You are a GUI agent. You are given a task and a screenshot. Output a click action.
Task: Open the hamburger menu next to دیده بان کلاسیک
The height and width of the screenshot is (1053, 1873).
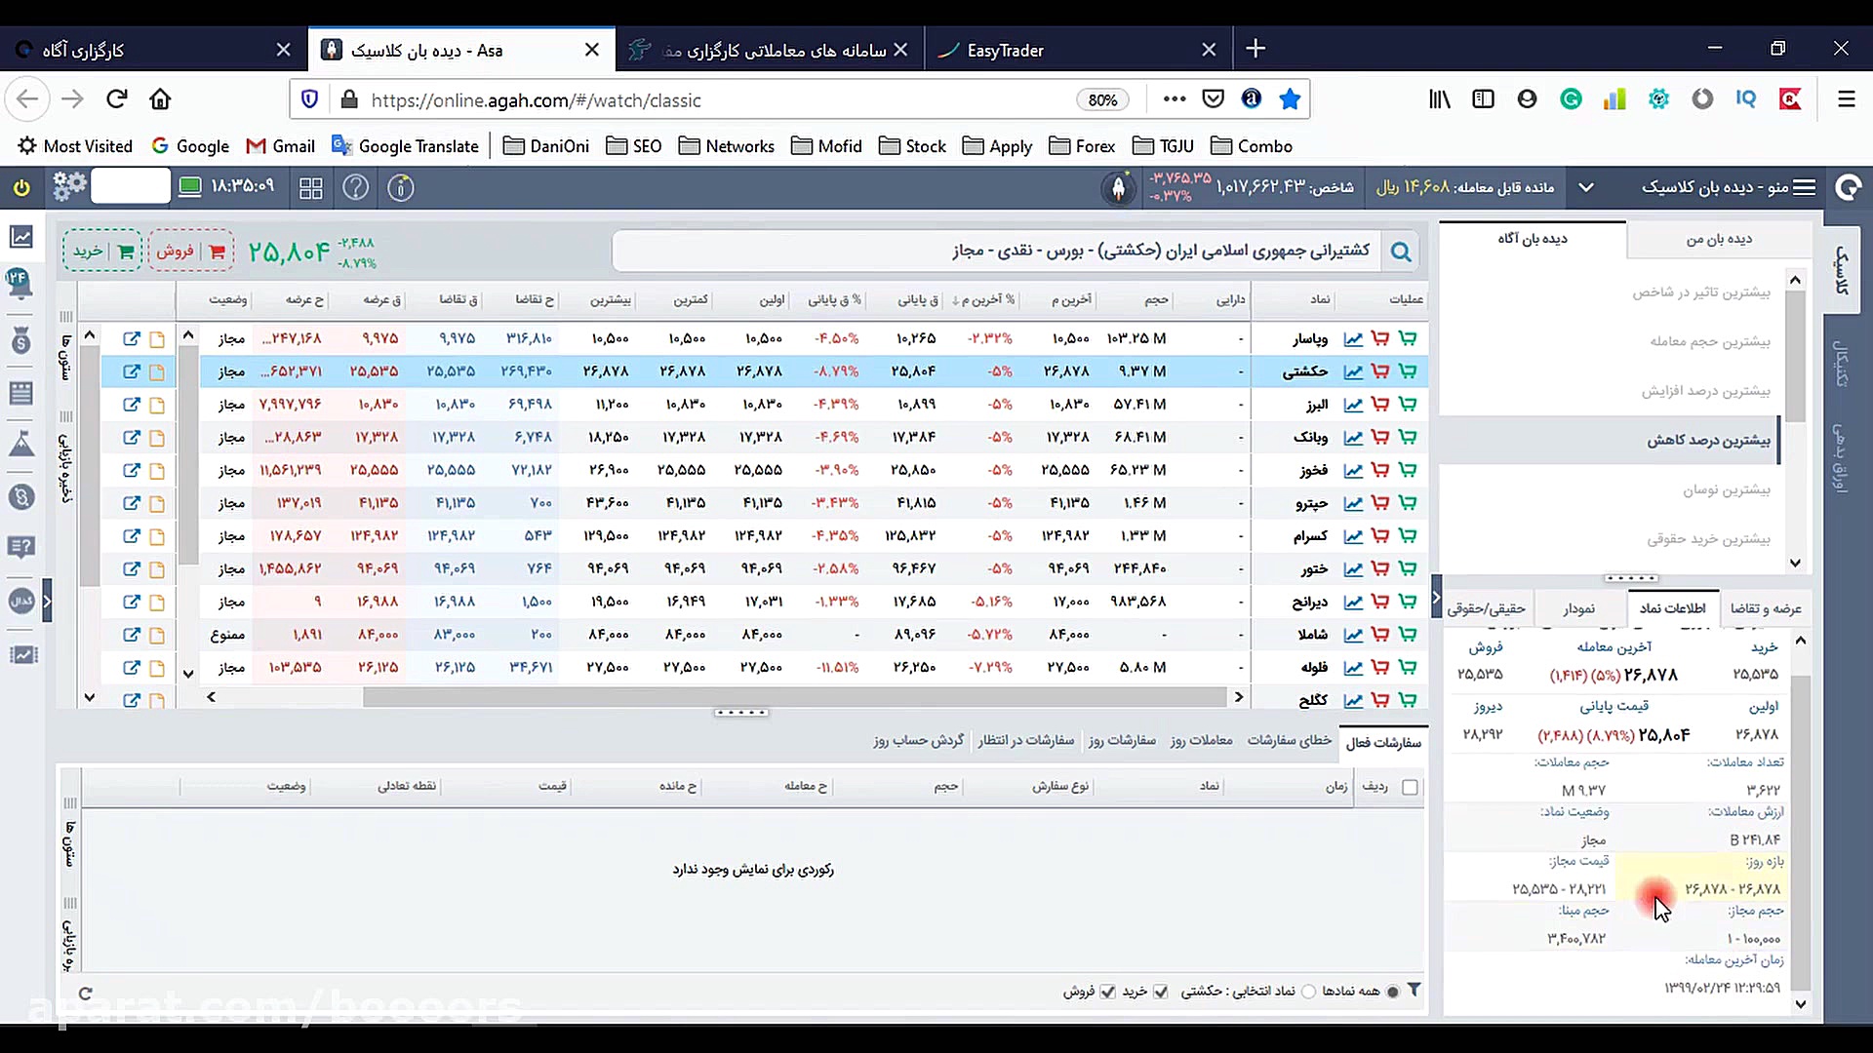1807,187
